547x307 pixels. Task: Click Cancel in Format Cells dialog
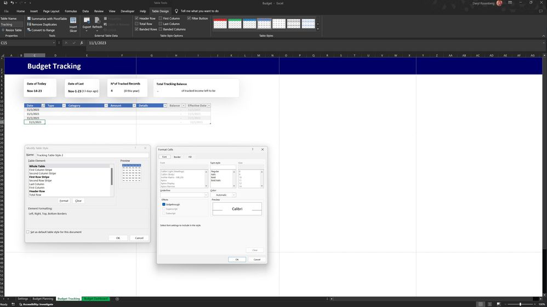pyautogui.click(x=257, y=259)
